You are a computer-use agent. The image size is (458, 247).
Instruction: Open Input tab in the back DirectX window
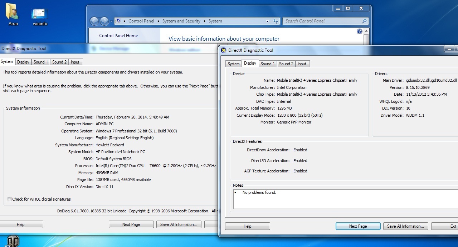click(x=75, y=62)
